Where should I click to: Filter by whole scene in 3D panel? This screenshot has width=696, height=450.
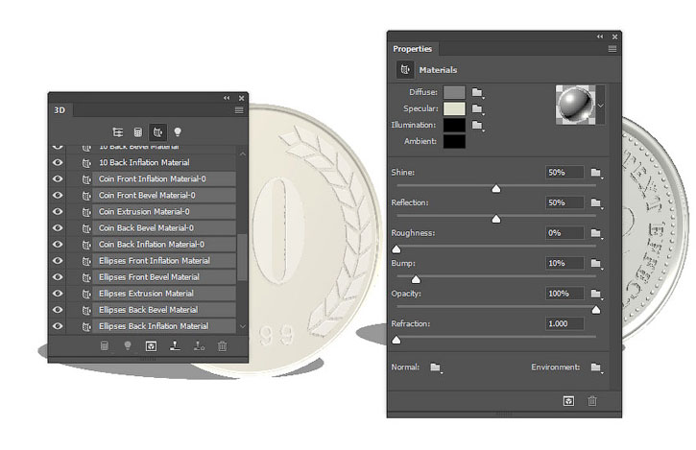pyautogui.click(x=117, y=131)
